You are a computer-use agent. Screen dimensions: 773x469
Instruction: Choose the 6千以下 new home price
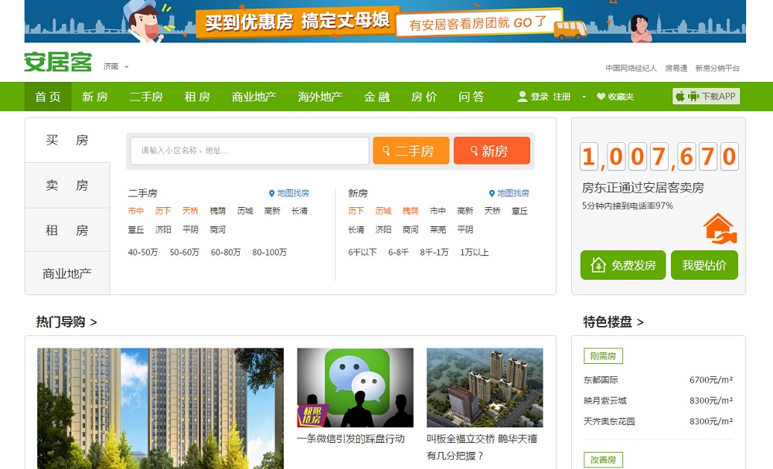362,252
